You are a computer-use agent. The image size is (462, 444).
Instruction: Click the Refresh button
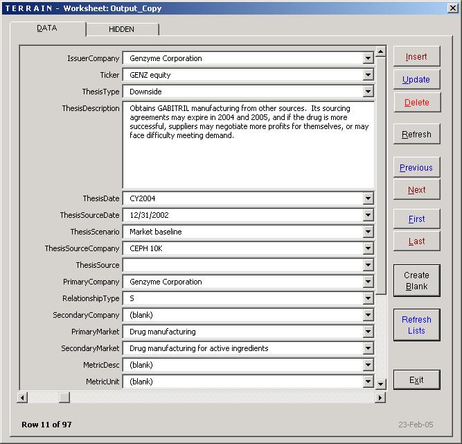coord(416,134)
